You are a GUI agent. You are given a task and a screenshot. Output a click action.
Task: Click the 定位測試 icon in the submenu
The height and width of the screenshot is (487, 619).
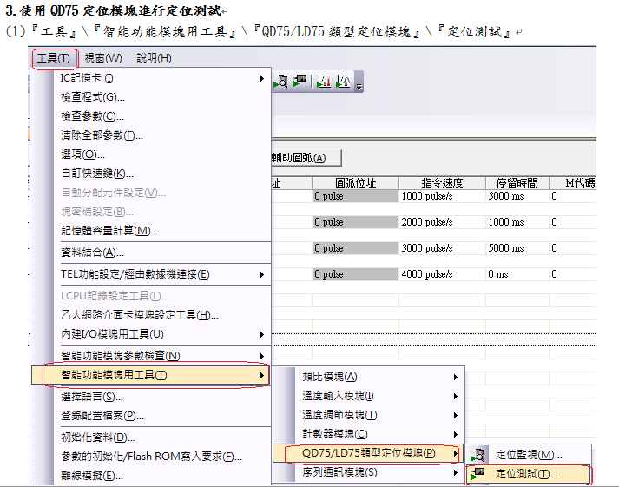pyautogui.click(x=479, y=474)
